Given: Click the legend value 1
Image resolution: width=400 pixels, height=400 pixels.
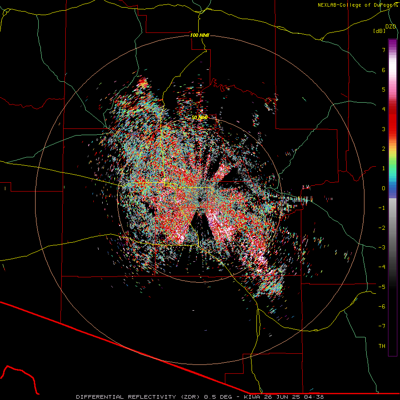Looking at the screenshot, I should [x=384, y=168].
